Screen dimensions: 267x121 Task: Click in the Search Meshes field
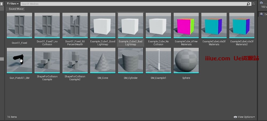pos(133,4)
